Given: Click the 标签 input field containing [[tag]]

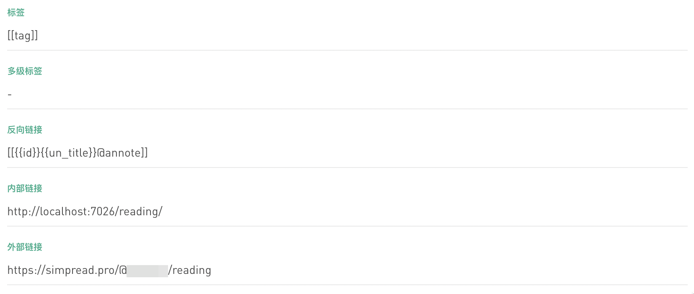Looking at the screenshot, I should [347, 36].
